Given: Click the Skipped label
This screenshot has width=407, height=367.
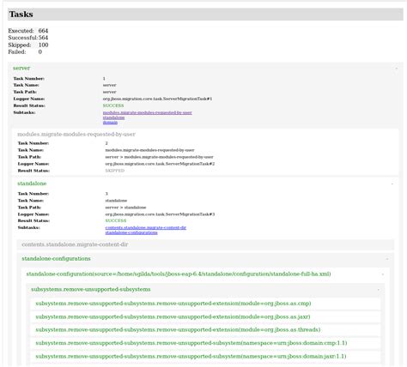Looking at the screenshot, I should 20,45.
